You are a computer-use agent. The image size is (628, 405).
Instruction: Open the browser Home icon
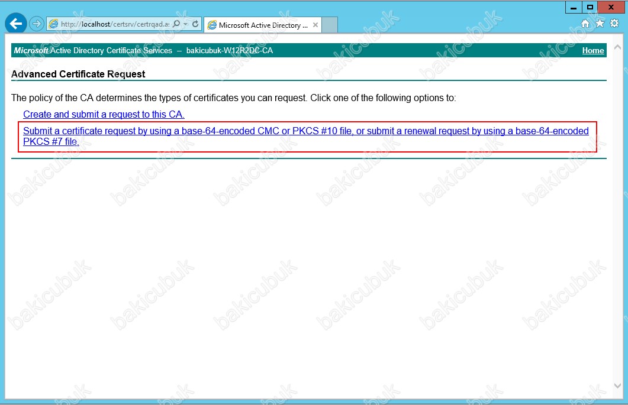585,24
